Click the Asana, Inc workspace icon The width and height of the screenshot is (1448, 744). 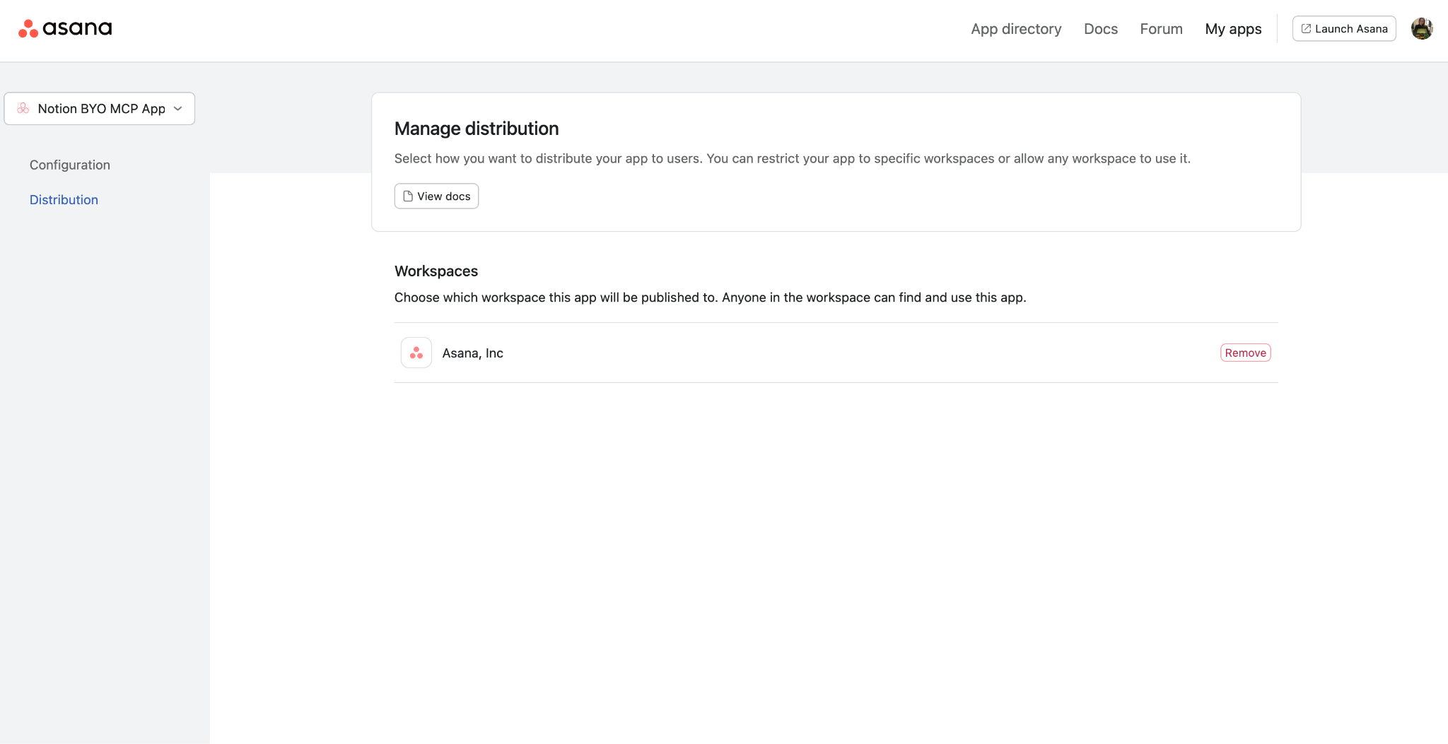pyautogui.click(x=416, y=353)
